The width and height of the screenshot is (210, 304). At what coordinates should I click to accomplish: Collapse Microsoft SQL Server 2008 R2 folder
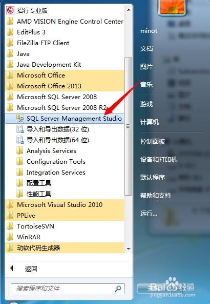[64, 107]
